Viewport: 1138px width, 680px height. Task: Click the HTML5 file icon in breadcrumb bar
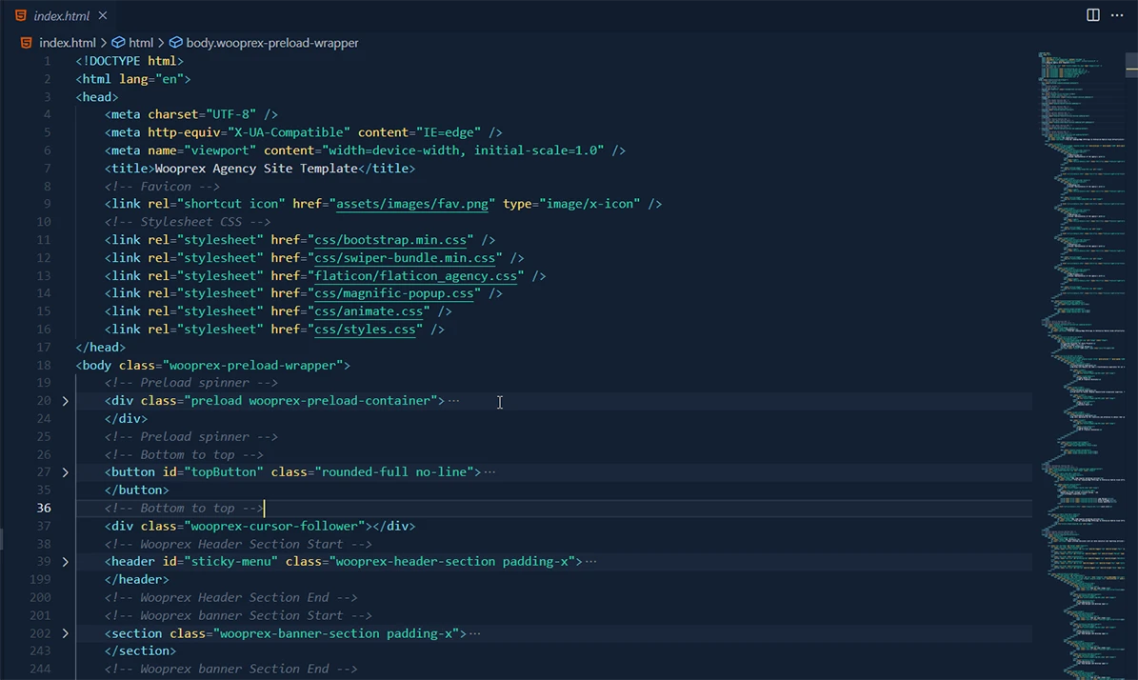point(26,42)
